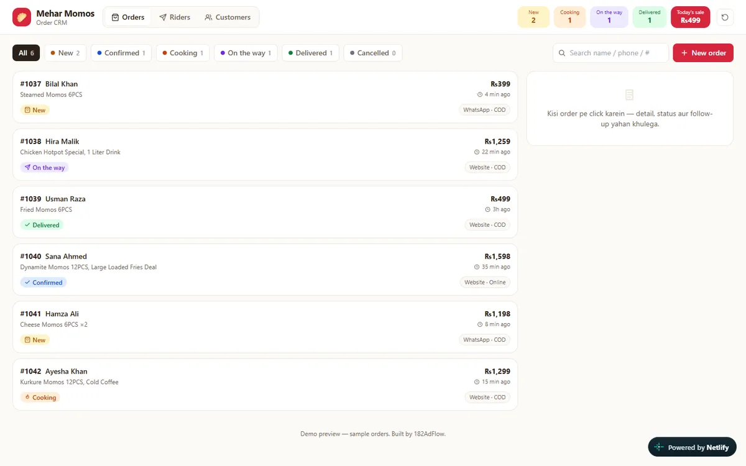The image size is (746, 466).
Task: Click On the way badge on order #1038
Action: click(44, 168)
